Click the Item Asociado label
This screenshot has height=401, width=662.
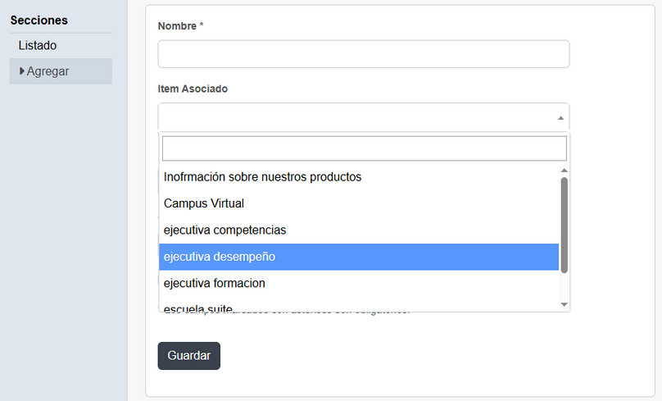pyautogui.click(x=193, y=89)
